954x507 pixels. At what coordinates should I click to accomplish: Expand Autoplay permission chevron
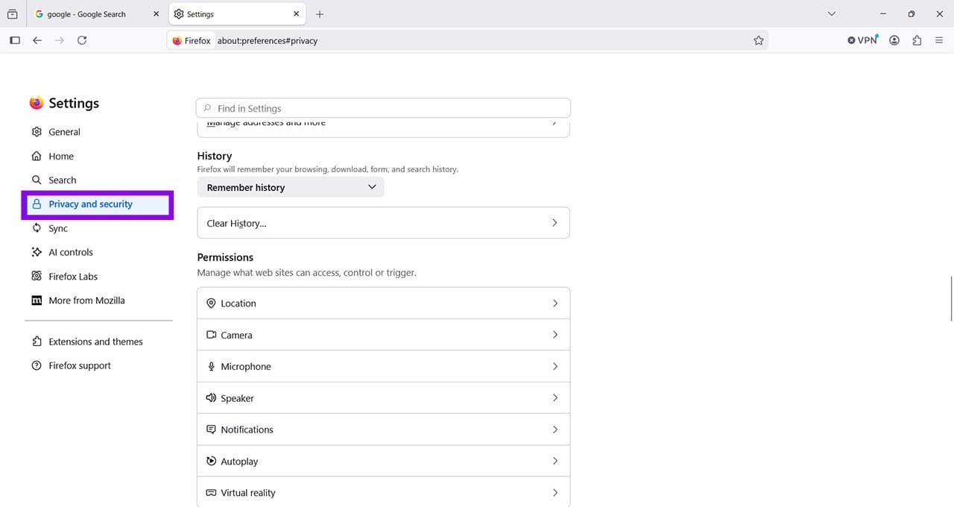555,462
